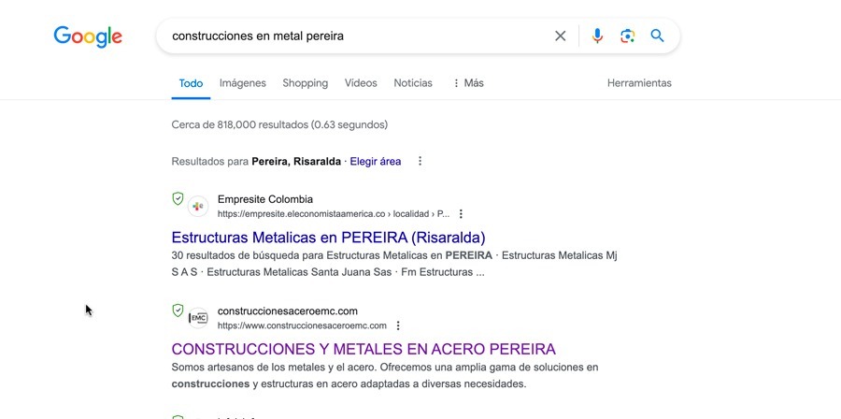Screen dimensions: 841x419
Task: Open three-dot menu next to Elegir área
Action: [x=420, y=161]
